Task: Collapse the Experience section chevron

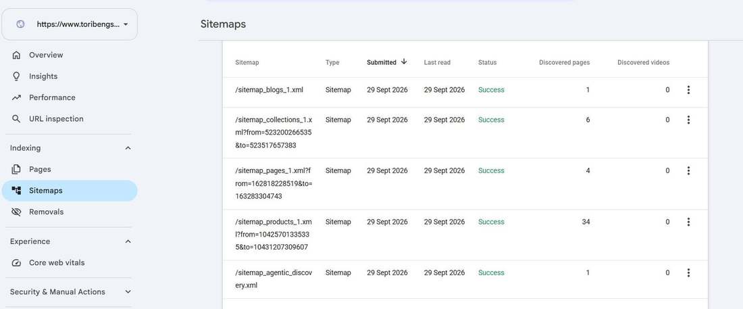Action: [128, 241]
